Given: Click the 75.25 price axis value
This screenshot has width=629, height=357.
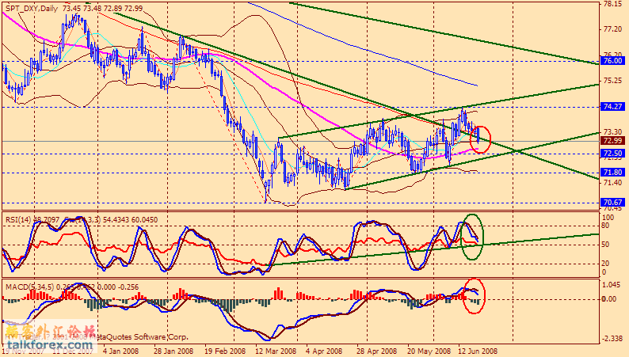Looking at the screenshot, I should 613,81.
